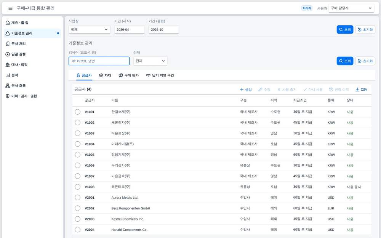This screenshot has width=381, height=238.
Task: Click the pencil icon of 수정
Action: 260,89
